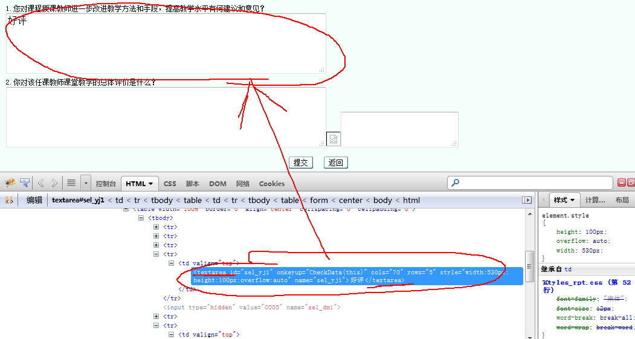Collapse the tbody node
Viewport: 635px width, 339px height.
point(141,218)
